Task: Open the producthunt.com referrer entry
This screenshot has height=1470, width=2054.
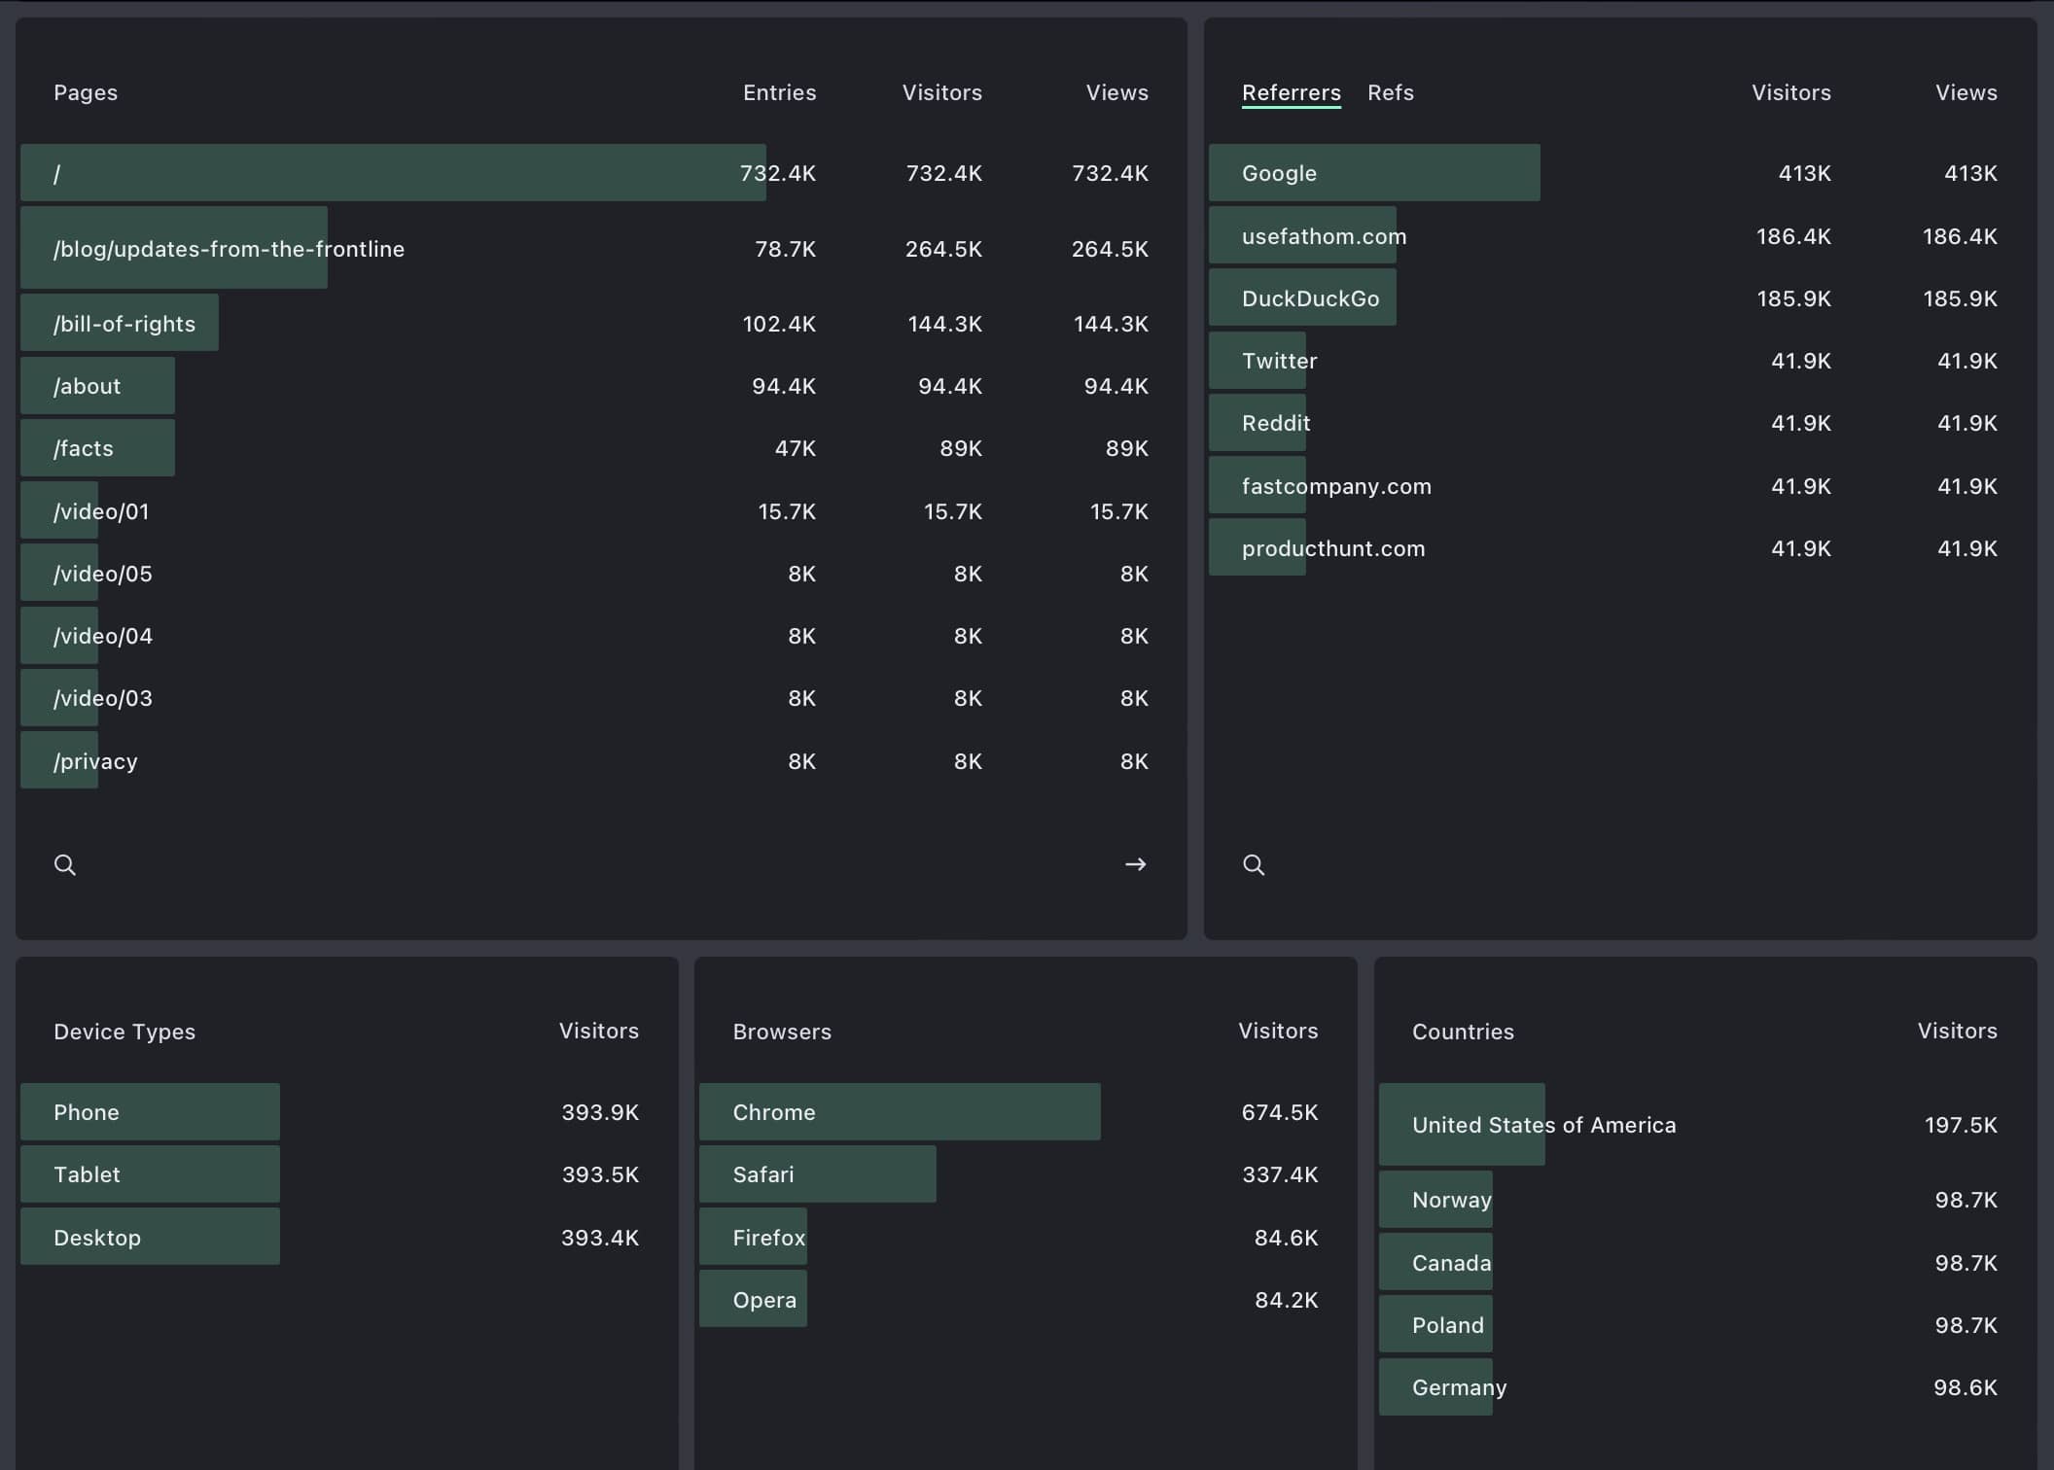Action: click(x=1331, y=547)
